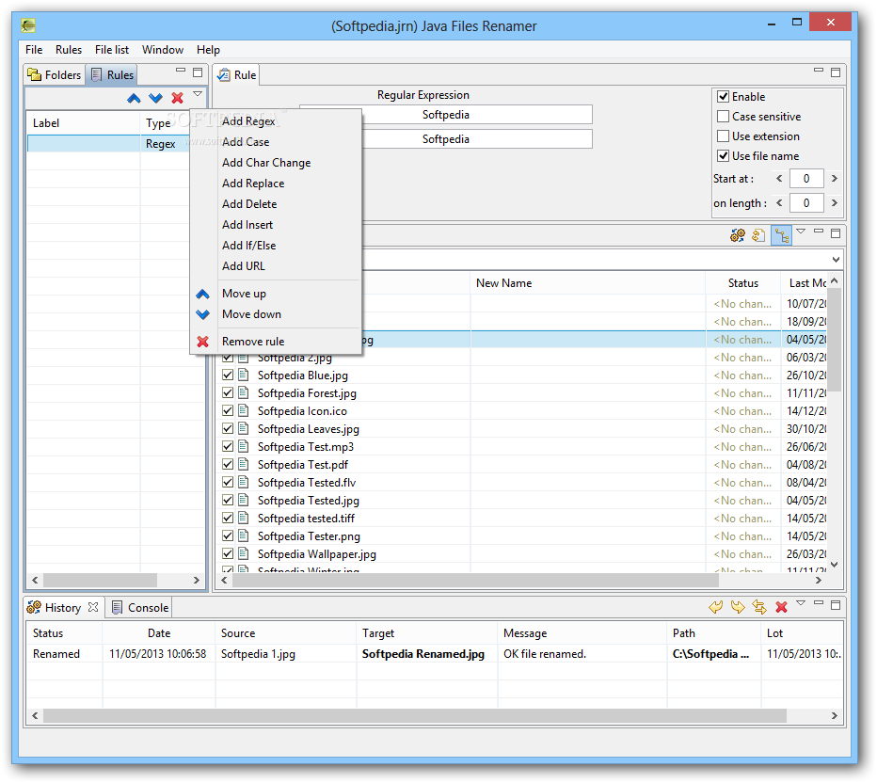Decrease the Start at value
Image resolution: width=877 pixels, height=783 pixels.
[779, 179]
